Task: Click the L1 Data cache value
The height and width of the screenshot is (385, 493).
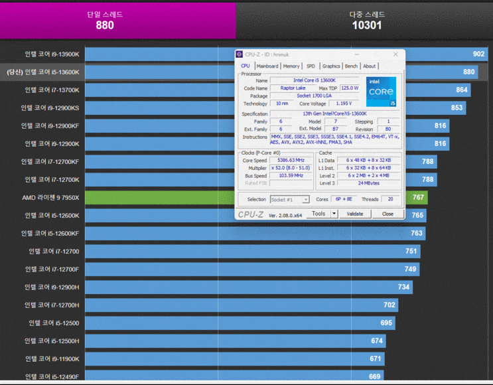Action: [x=368, y=161]
